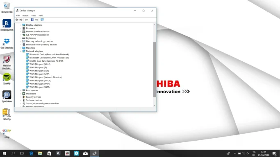Select WAN Miniport (PPTP)
This screenshot has height=157, width=280.
pyautogui.click(x=39, y=84)
